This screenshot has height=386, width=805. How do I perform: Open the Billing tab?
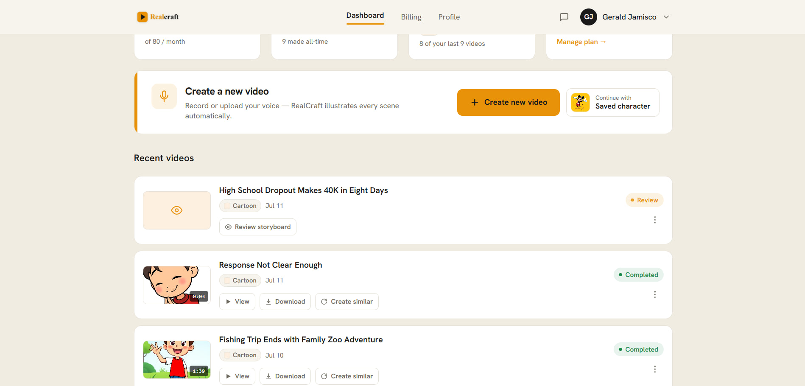coord(411,17)
